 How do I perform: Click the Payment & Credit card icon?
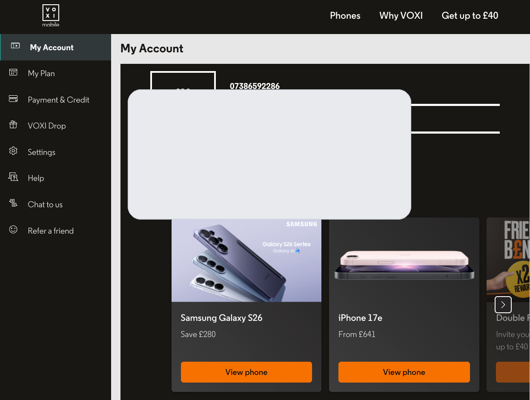pyautogui.click(x=13, y=99)
